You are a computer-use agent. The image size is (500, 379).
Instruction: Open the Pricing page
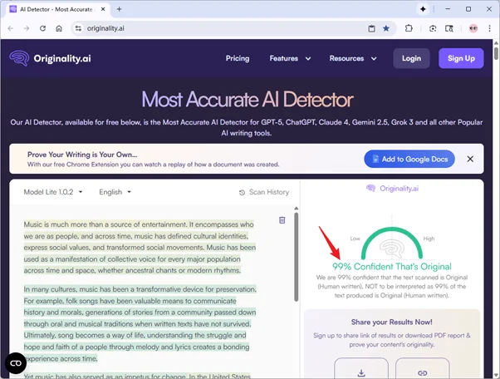[x=238, y=58]
